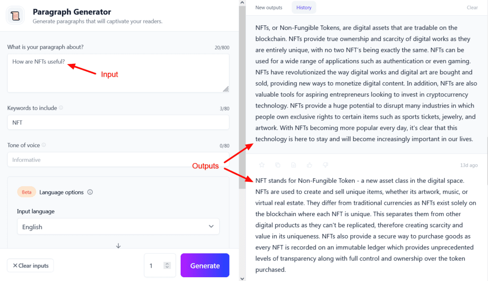
Task: Open the Keywords to include info tooltip
Action: point(61,108)
